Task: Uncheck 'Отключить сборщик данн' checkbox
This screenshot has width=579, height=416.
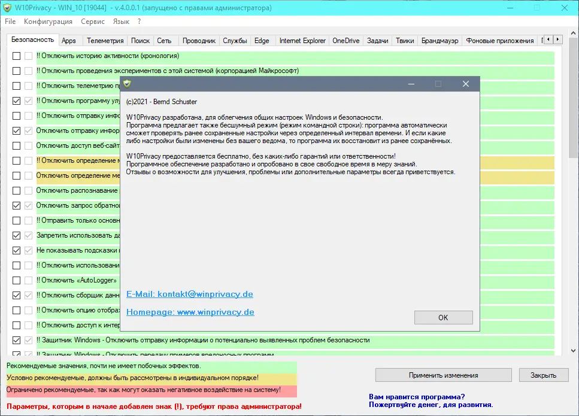Action: click(16, 295)
